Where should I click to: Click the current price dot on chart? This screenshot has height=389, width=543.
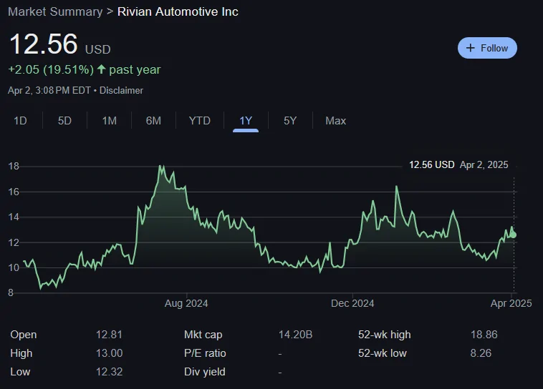pos(514,235)
